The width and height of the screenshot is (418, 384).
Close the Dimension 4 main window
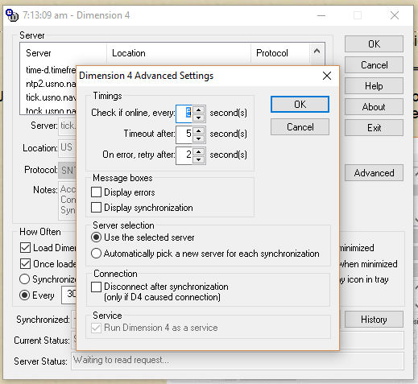(x=395, y=15)
